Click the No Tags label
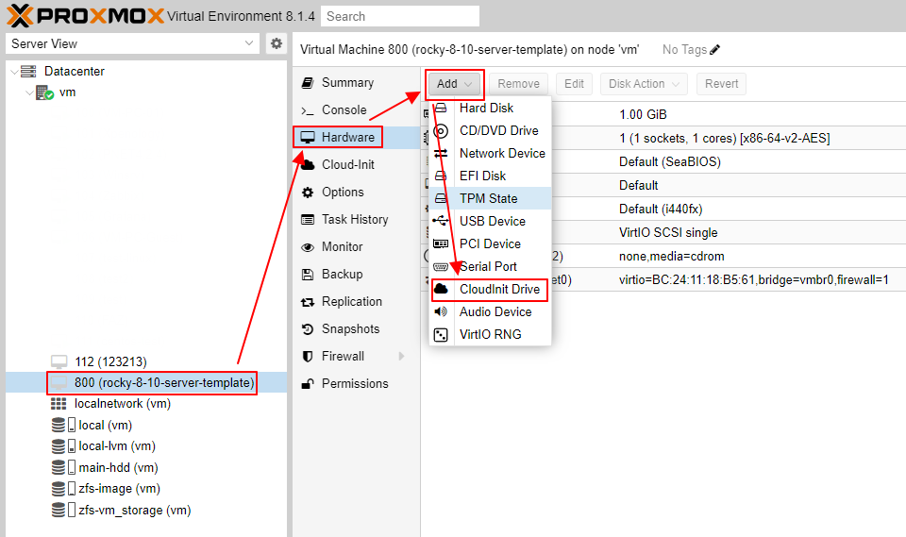The image size is (906, 537). (684, 50)
